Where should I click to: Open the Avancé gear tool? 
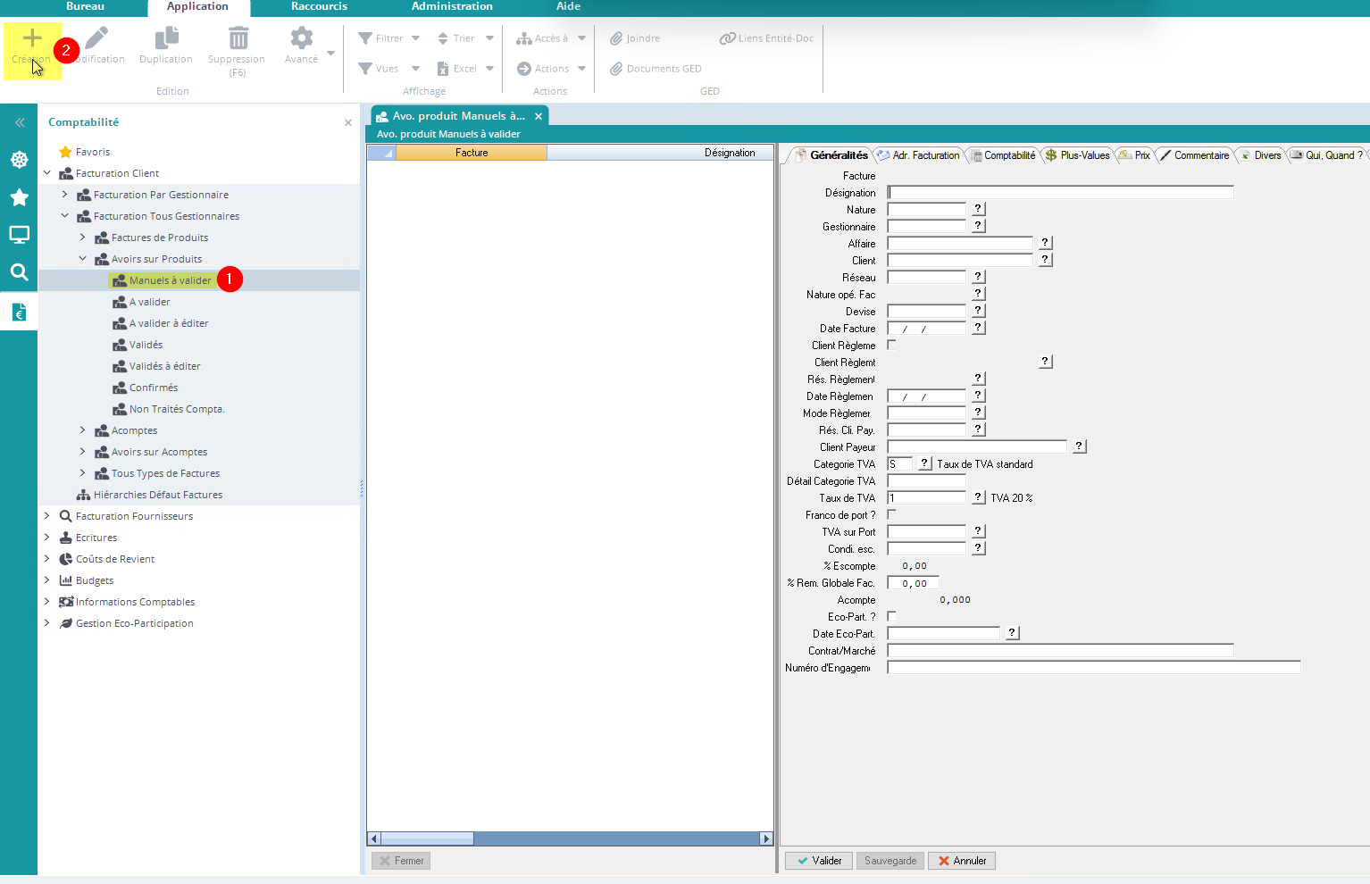[302, 38]
